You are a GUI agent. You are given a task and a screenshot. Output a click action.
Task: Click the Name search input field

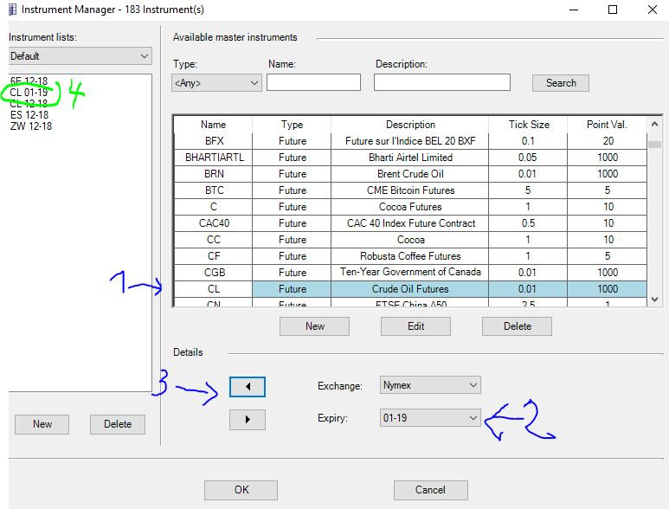click(x=313, y=82)
